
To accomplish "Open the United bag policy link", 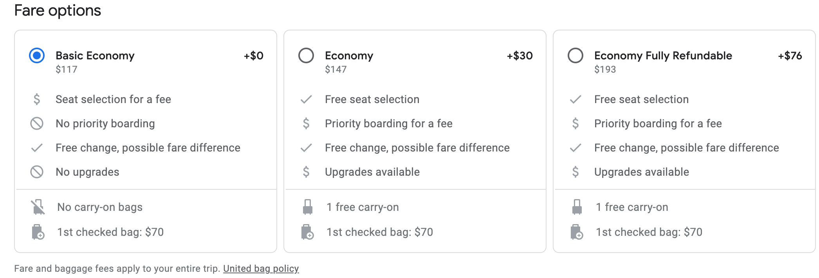I will click(x=261, y=269).
